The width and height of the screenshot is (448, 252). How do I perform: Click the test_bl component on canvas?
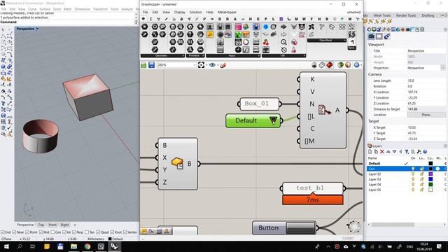pos(313,188)
